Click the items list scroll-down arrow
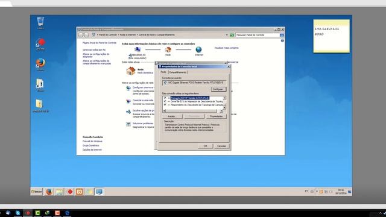 pos(224,107)
